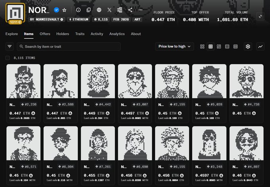
Task: Click the 8,115 ITEMS count label
Action: (x=24, y=58)
